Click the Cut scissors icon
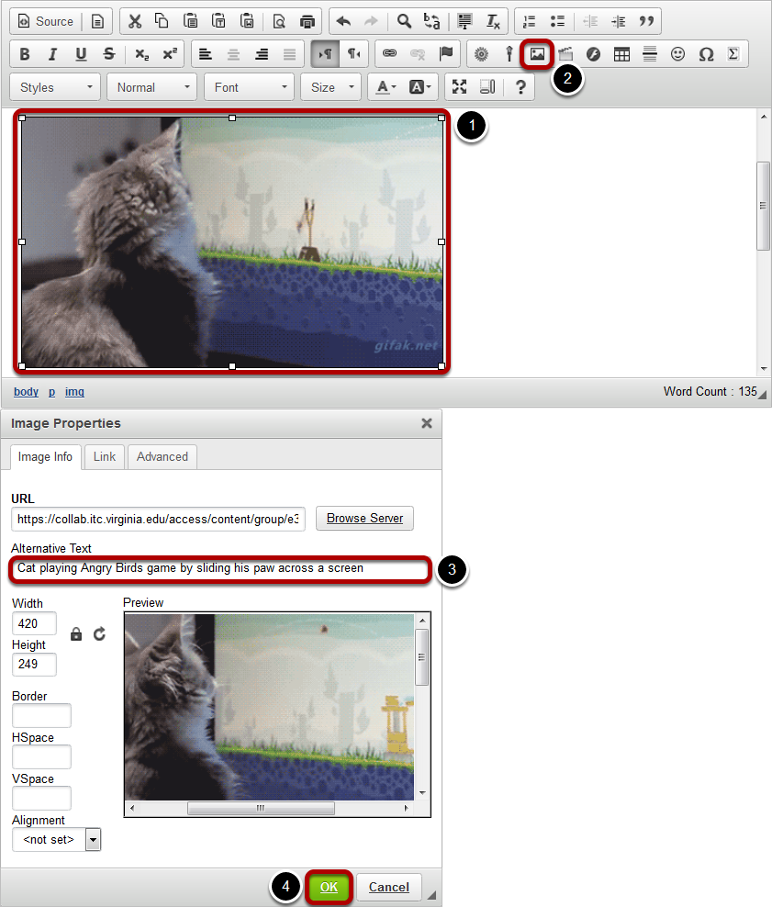Image resolution: width=772 pixels, height=907 pixels. tap(135, 21)
